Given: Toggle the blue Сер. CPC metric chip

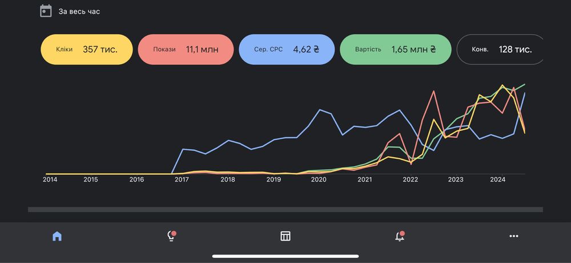Looking at the screenshot, I should coord(287,50).
